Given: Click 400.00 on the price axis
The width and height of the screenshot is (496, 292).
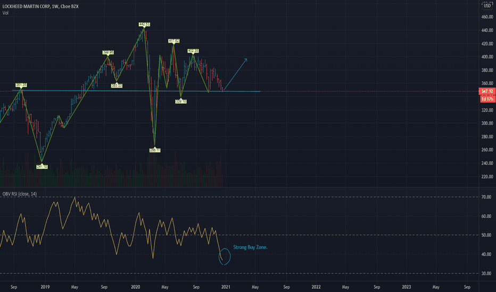Looking at the screenshot, I should [x=487, y=57].
